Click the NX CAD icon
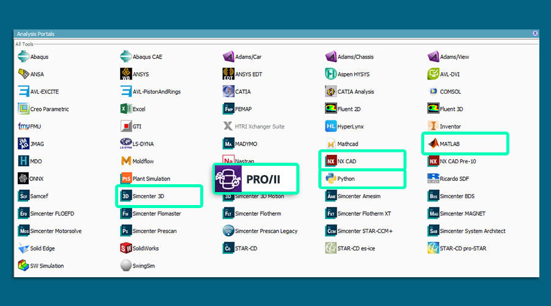 click(x=331, y=162)
